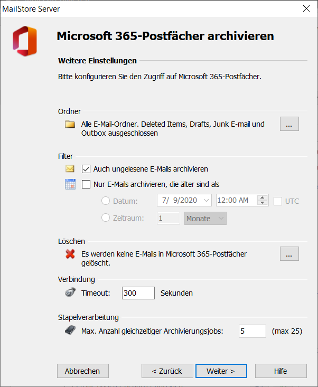Screen dimensions: 318x387
Task: Tick the UTC checkbox
Action: coord(278,201)
